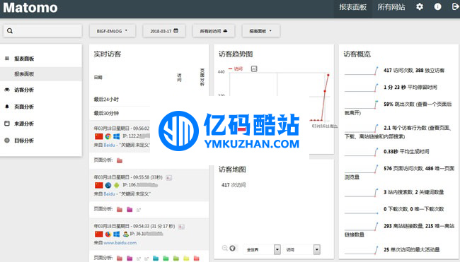Click the grid icon beside 报表面板 in sidebar
Image resolution: width=460 pixels, height=262 pixels.
7,59
